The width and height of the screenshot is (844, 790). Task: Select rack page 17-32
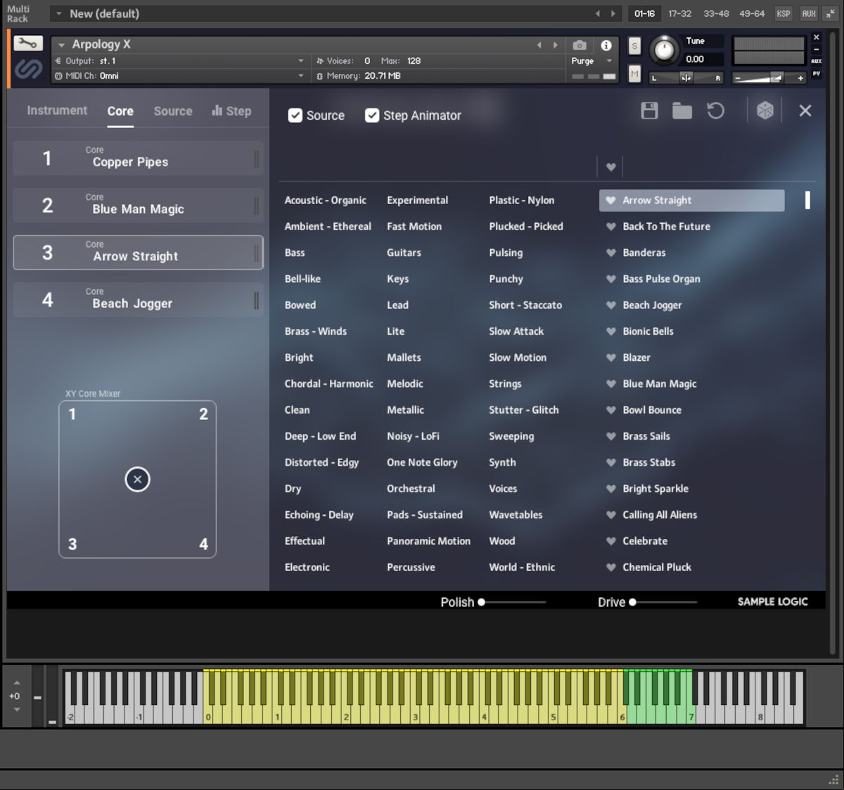click(679, 13)
